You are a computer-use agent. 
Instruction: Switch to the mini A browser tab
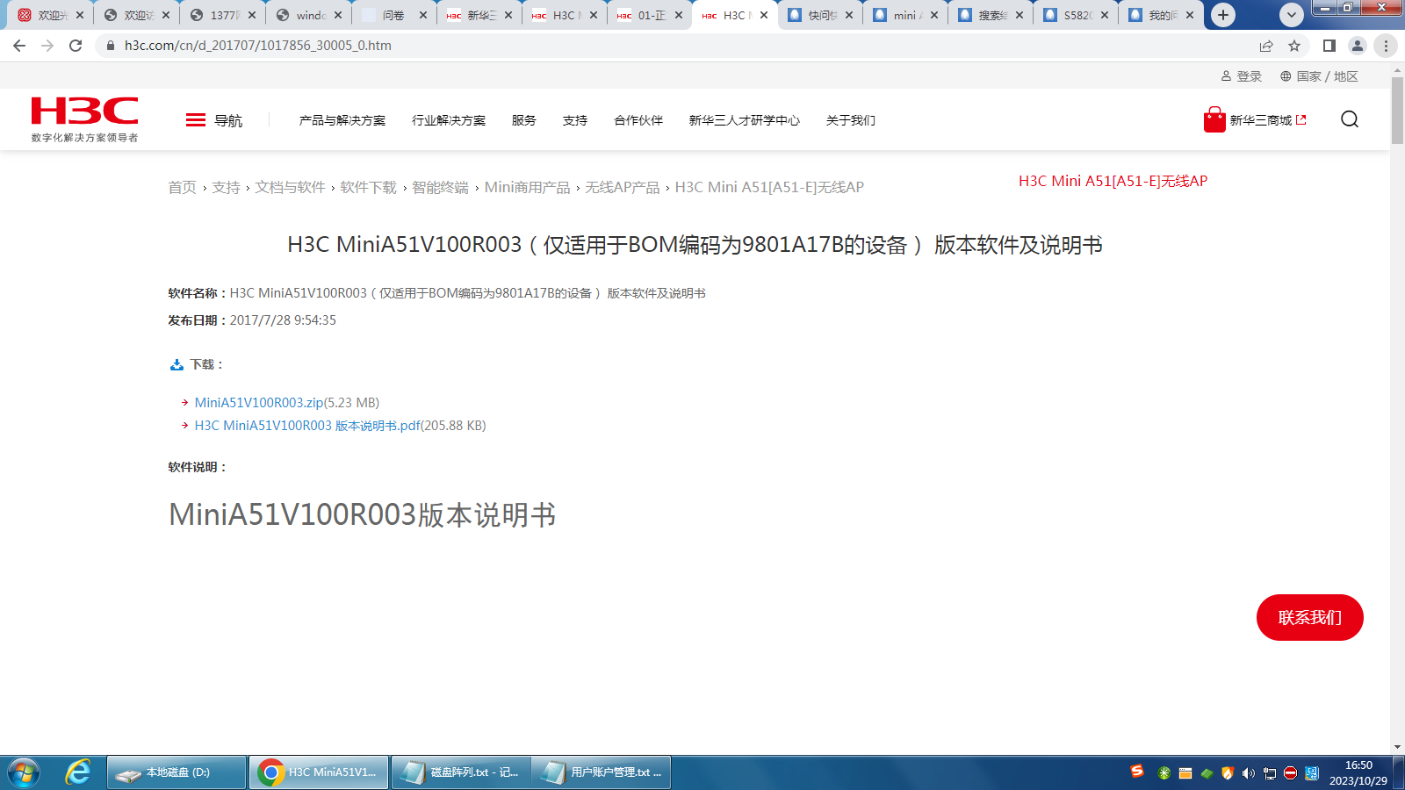[x=905, y=15]
